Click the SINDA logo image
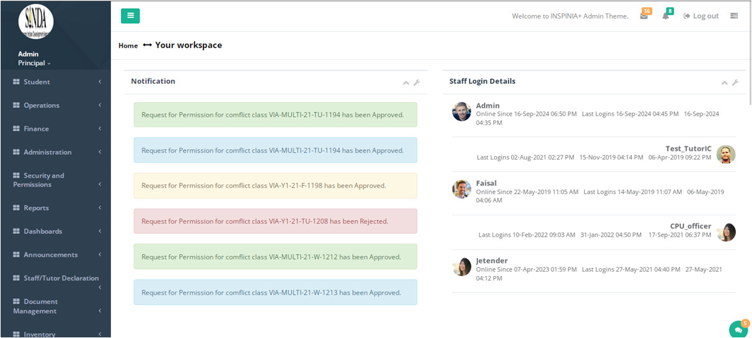The height and width of the screenshot is (338, 752). click(x=36, y=22)
